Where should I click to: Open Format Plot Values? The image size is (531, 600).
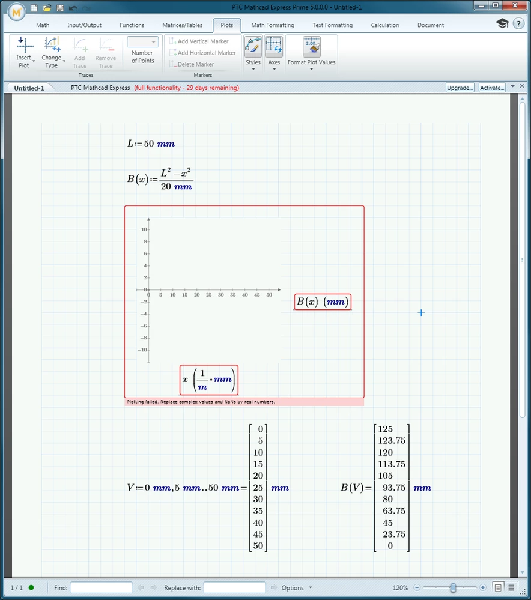click(312, 46)
